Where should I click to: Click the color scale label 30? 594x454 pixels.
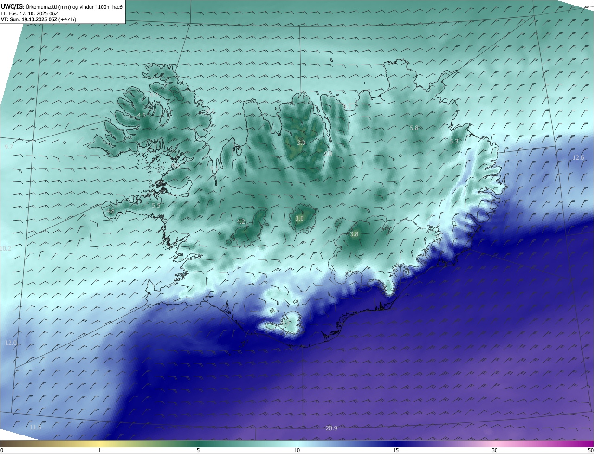tap(495, 450)
